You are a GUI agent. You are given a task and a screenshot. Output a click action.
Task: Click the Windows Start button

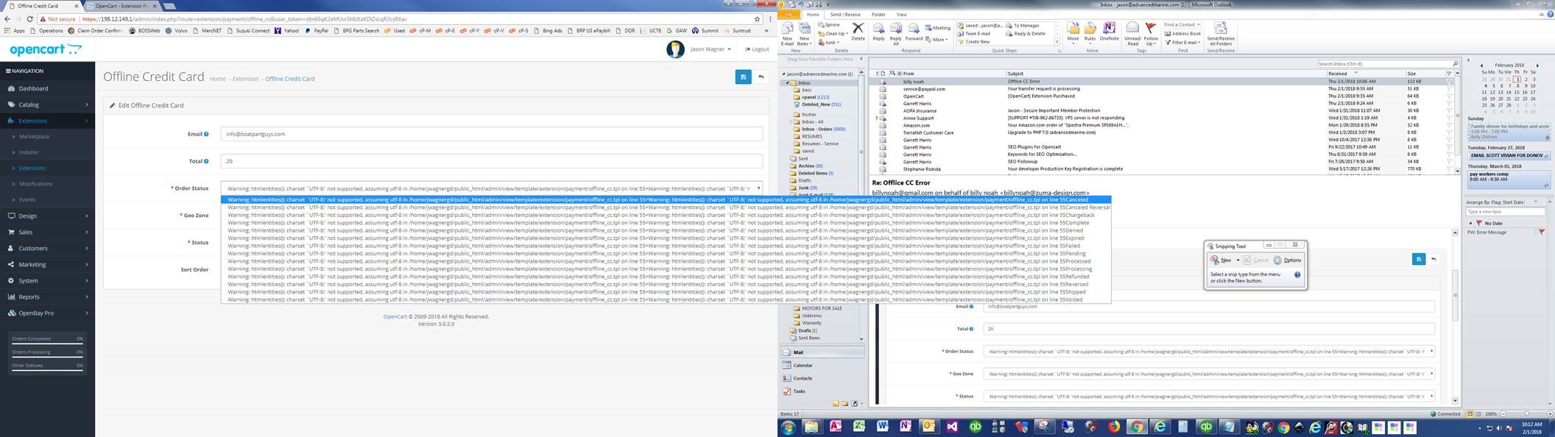[789, 427]
